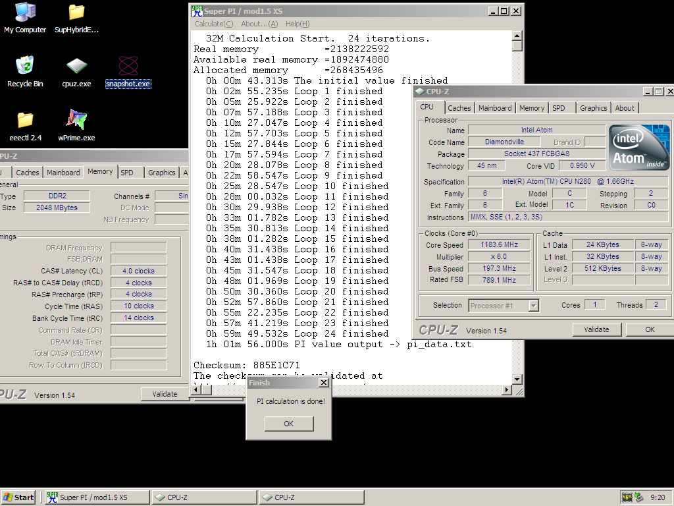The width and height of the screenshot is (674, 506).
Task: Click the taskbar clock 9:20
Action: coord(658,498)
